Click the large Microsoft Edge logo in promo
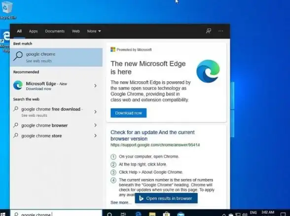This screenshot has width=290, height=216. tap(208, 71)
